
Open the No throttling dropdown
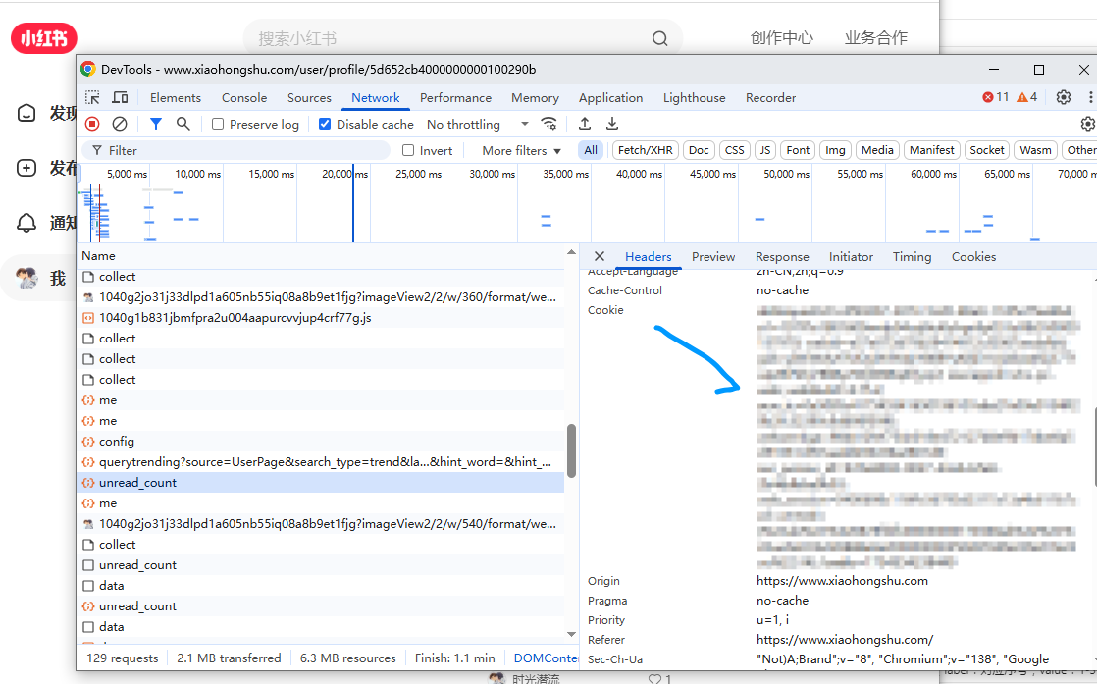[x=477, y=125]
